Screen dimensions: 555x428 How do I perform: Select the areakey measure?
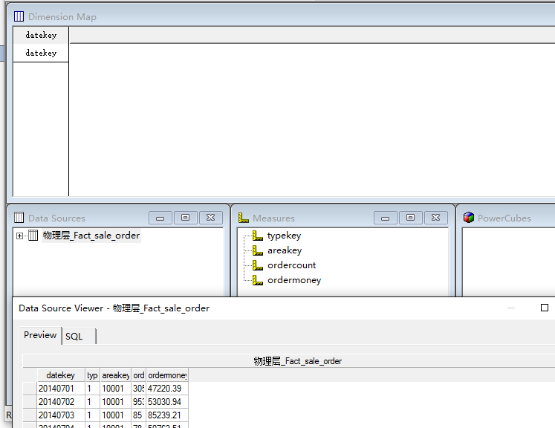pos(285,250)
